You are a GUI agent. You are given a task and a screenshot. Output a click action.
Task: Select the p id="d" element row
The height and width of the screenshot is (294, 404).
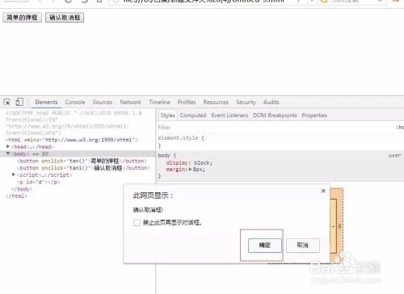(x=39, y=182)
